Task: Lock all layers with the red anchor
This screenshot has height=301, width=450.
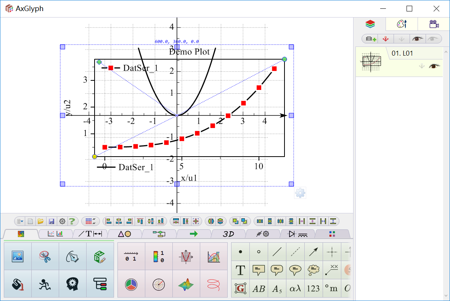Action: coord(386,39)
